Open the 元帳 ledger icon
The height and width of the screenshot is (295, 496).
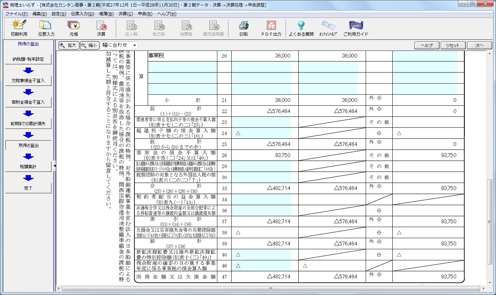point(73,28)
